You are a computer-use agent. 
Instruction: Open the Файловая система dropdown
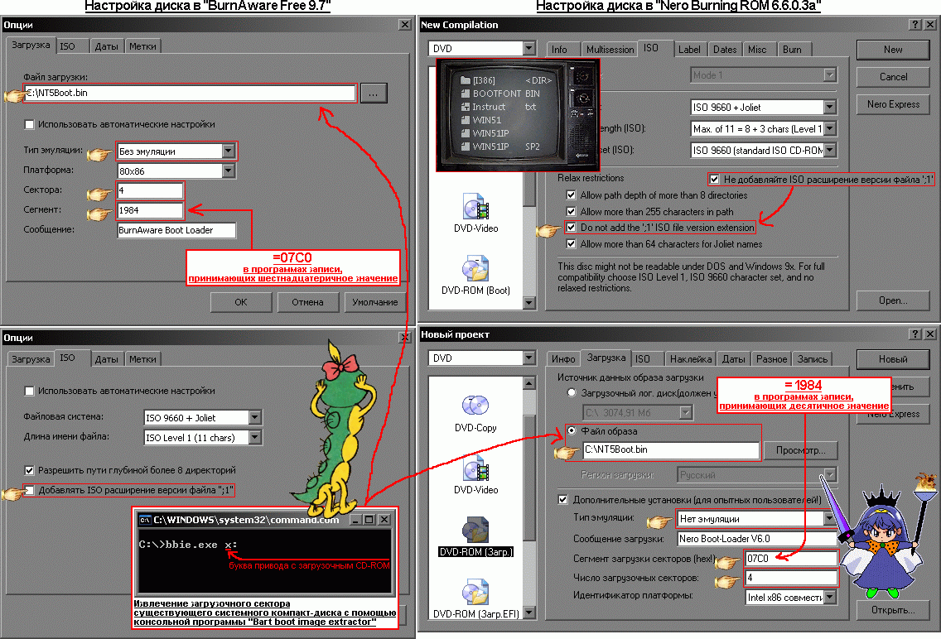[x=255, y=417]
